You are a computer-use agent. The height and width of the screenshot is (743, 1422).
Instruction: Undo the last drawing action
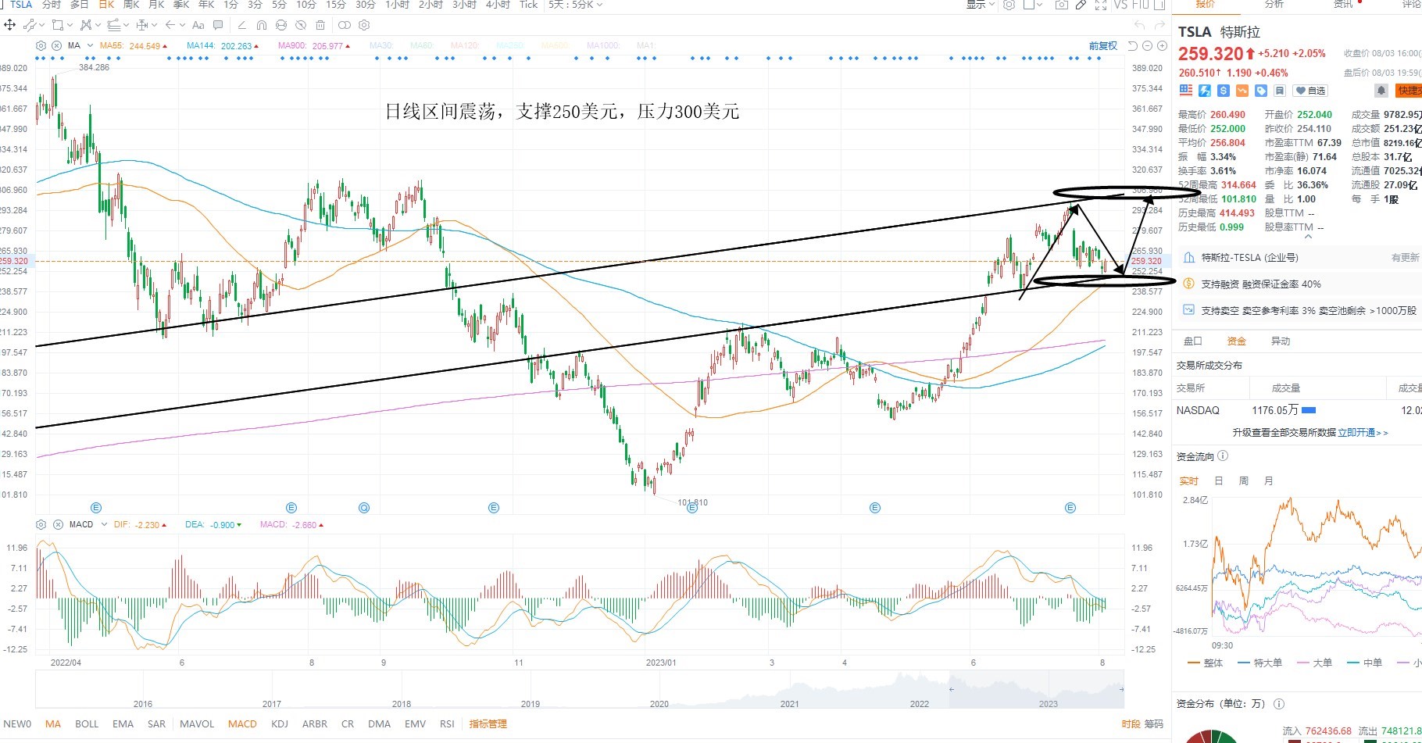click(1140, 25)
